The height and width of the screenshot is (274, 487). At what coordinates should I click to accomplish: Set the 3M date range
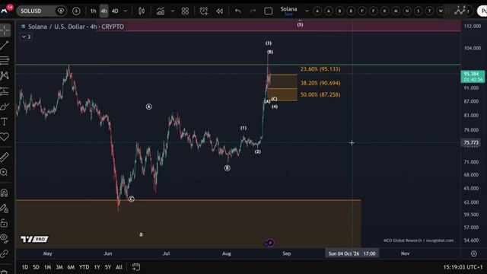[x=59, y=267]
